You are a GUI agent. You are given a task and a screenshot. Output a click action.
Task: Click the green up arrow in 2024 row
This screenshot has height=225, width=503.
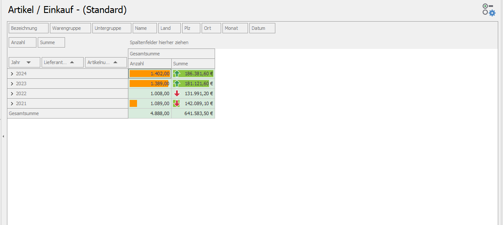point(177,74)
